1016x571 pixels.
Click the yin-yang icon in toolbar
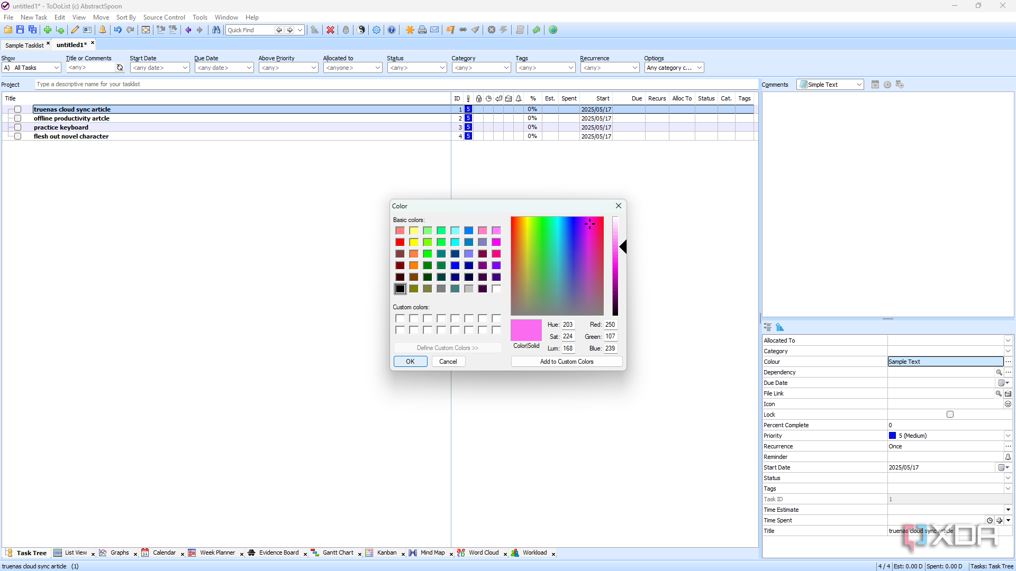(x=361, y=30)
